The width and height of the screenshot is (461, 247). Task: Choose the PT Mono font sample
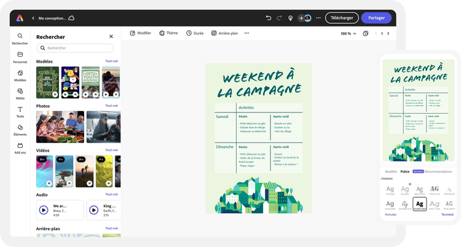point(390,190)
